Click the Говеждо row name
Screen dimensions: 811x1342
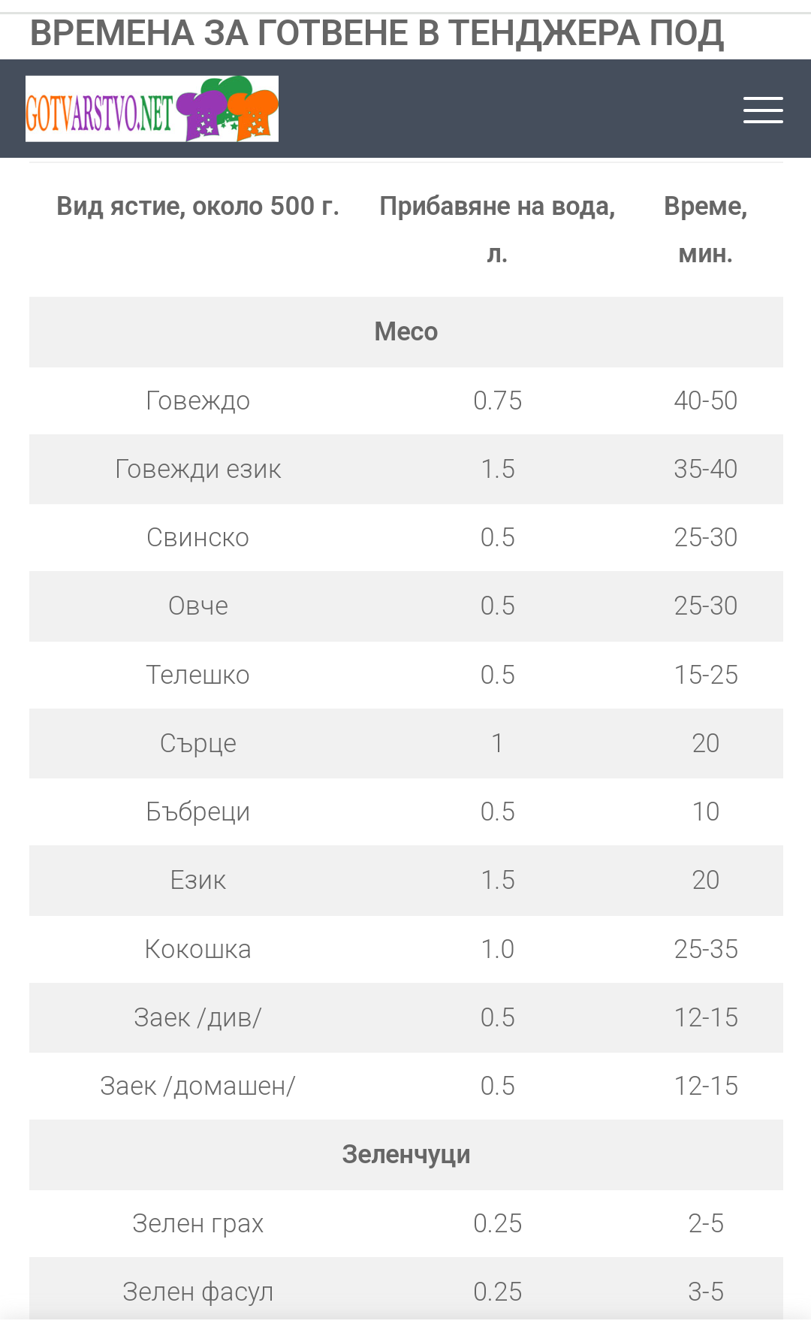click(197, 400)
